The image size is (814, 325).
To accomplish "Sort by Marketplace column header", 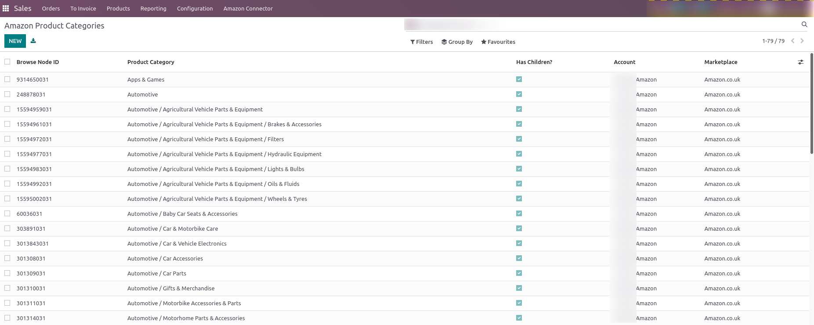I will click(721, 62).
